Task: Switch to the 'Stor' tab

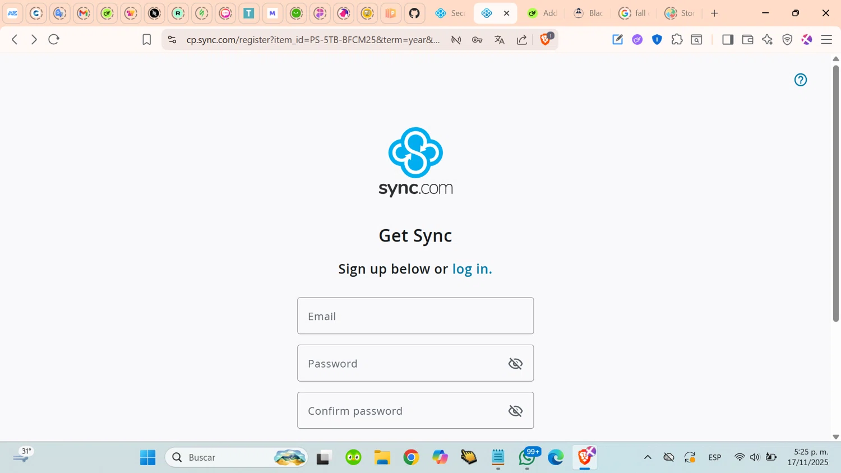Action: click(680, 13)
